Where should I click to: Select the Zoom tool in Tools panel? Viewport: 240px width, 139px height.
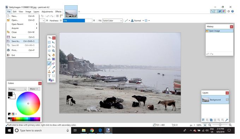point(53,51)
